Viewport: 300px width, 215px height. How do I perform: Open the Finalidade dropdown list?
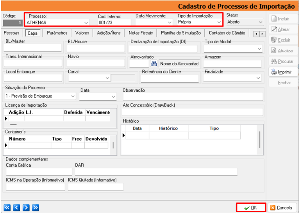pyautogui.click(x=258, y=78)
